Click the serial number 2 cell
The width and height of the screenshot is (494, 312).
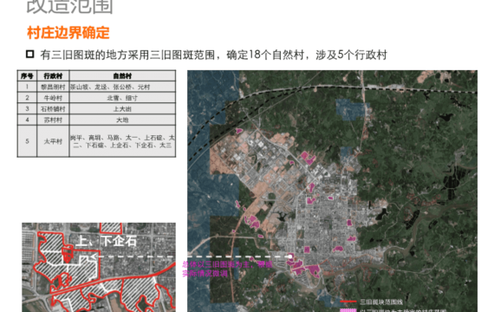click(x=27, y=98)
